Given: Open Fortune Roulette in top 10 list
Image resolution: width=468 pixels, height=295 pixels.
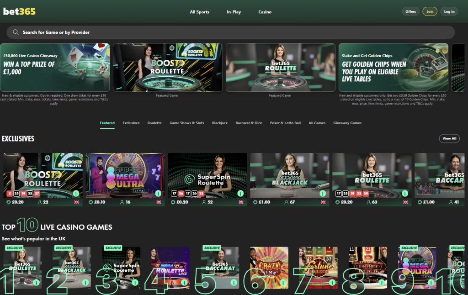Looking at the screenshot, I should tap(319, 268).
